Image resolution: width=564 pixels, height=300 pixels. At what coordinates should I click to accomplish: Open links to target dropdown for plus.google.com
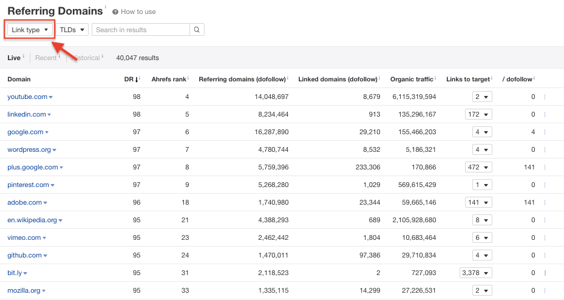[478, 167]
